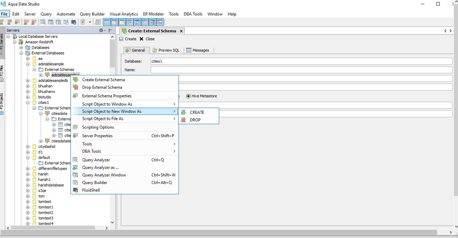
Task: Open the DBA Tools menu in the menu bar
Action: (193, 14)
